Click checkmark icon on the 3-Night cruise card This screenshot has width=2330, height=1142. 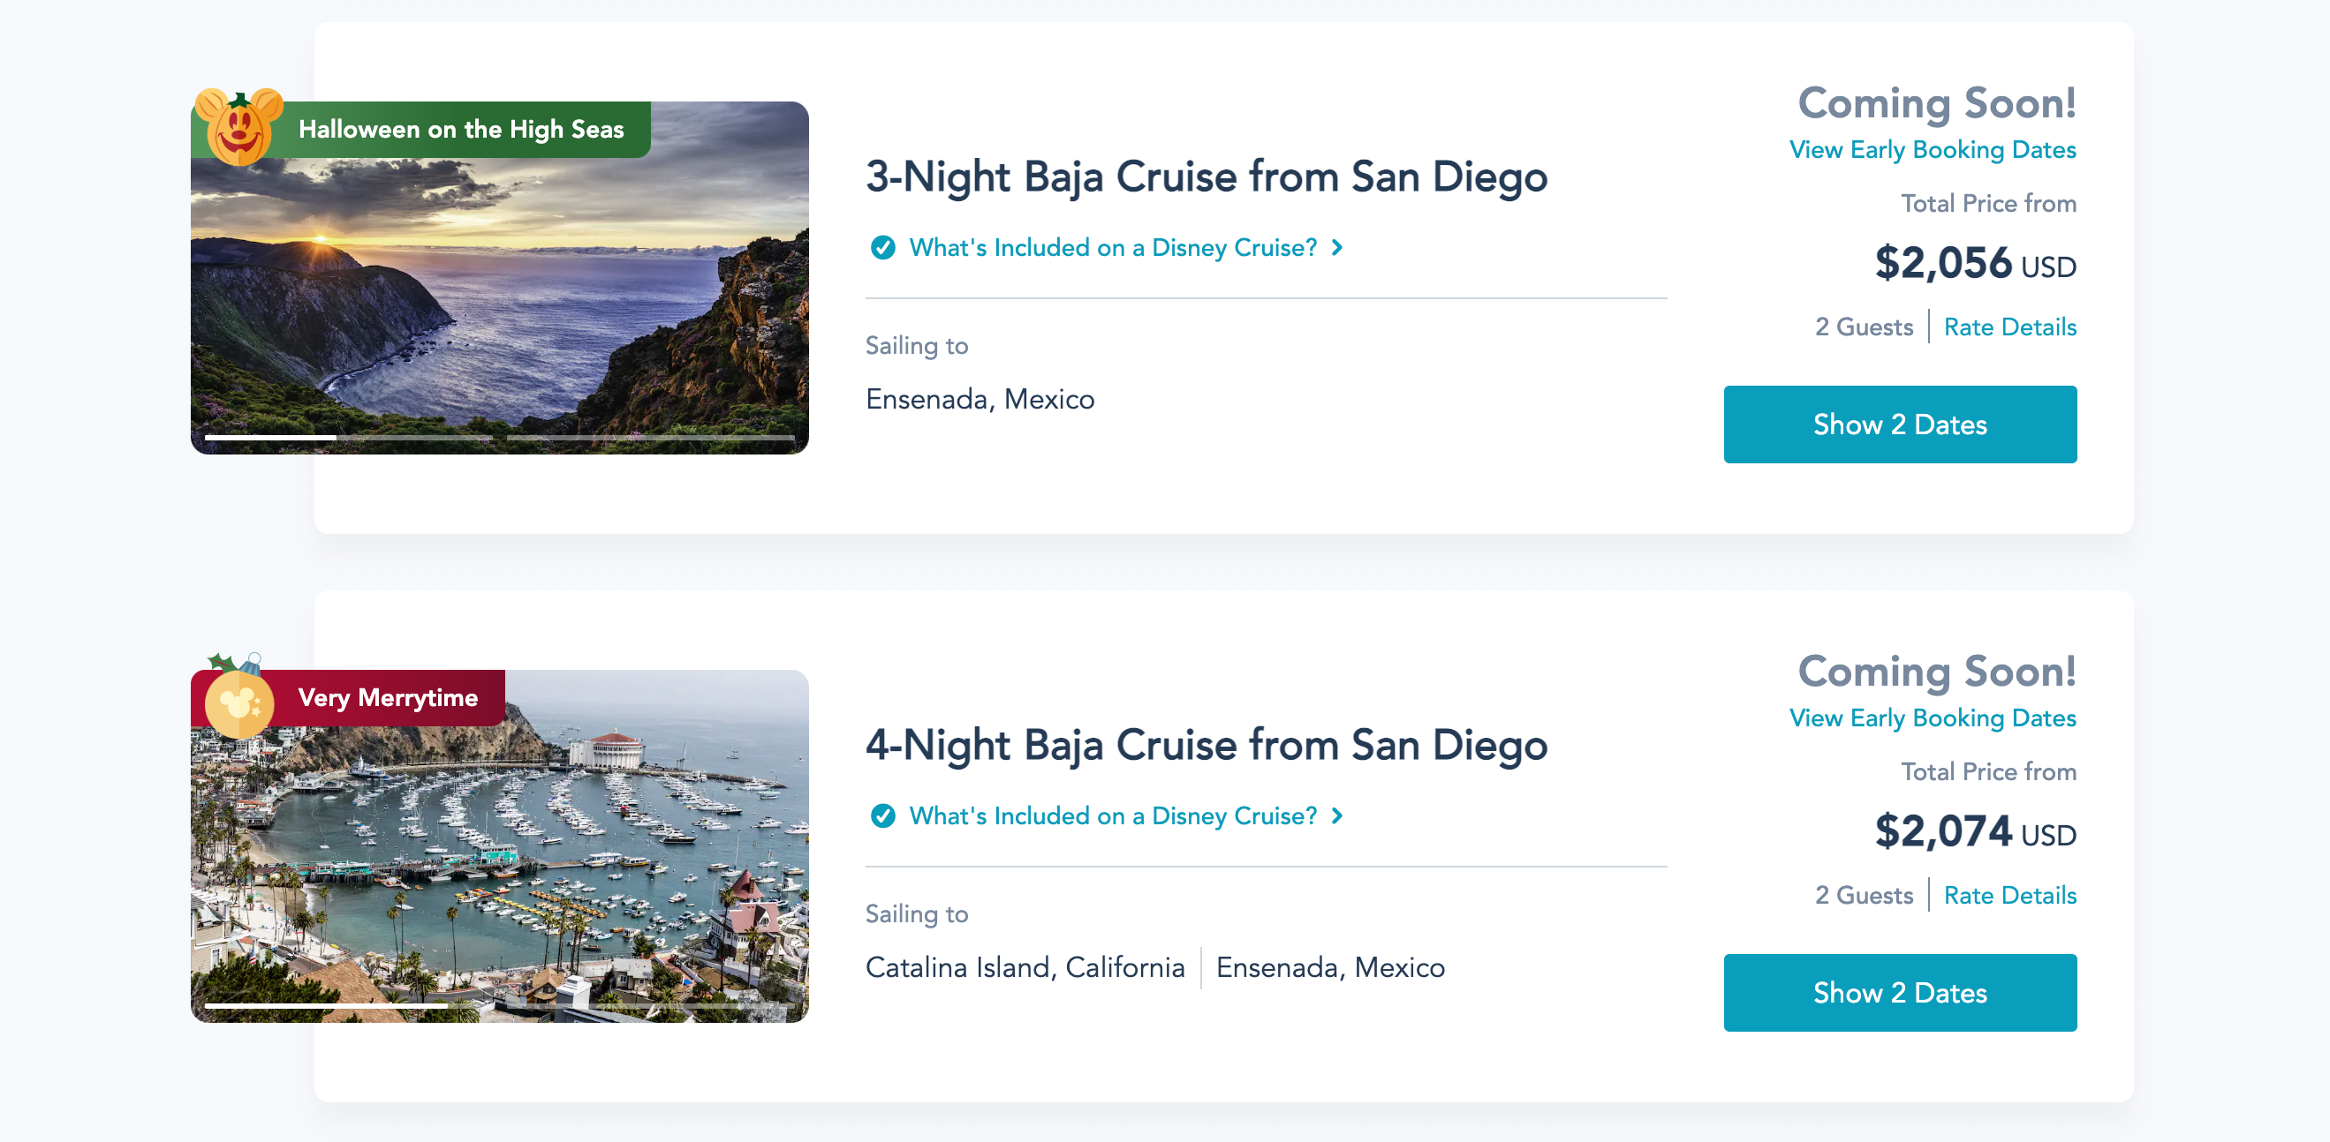(x=881, y=248)
